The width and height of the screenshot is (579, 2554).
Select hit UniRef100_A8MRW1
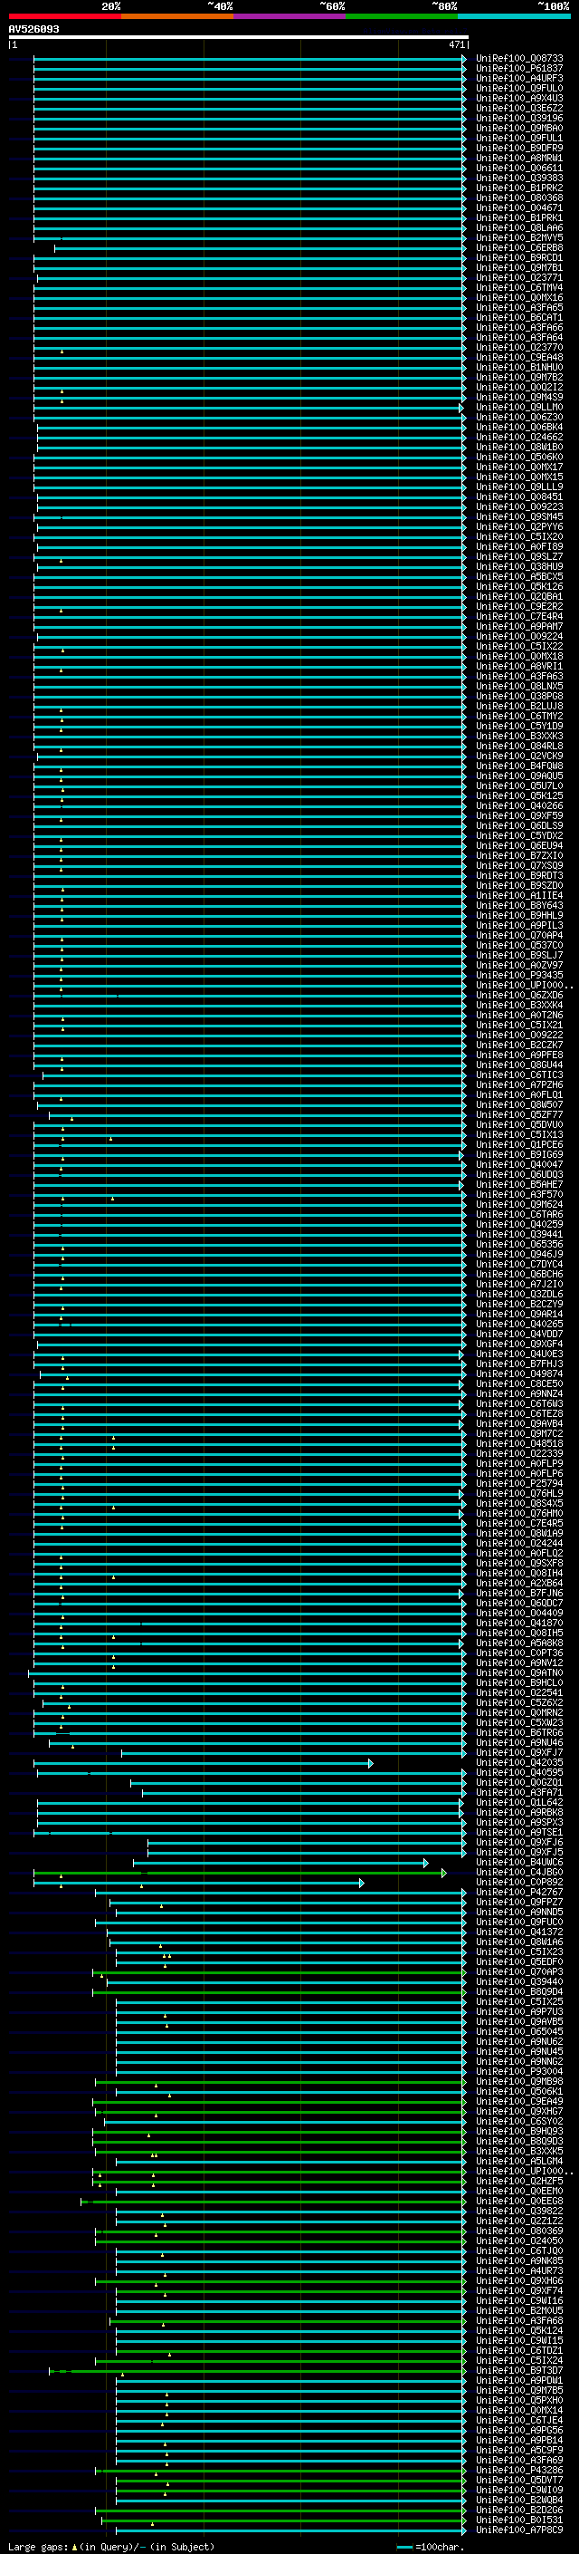pyautogui.click(x=518, y=158)
